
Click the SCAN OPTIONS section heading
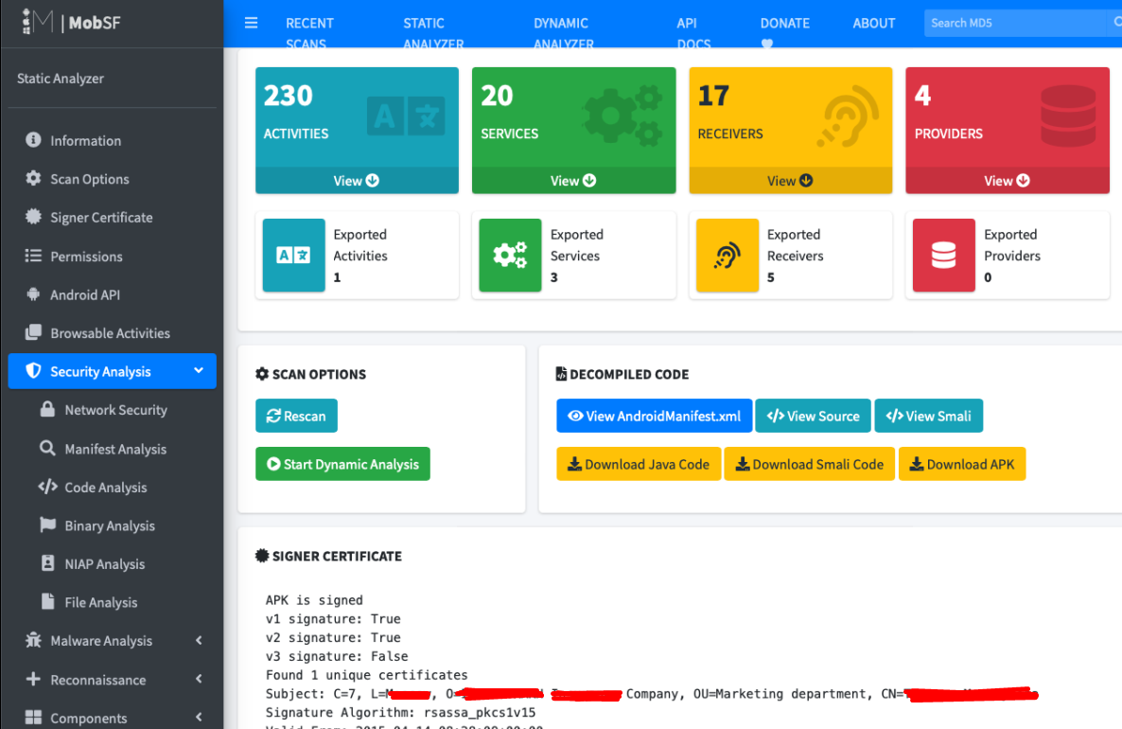pyautogui.click(x=310, y=374)
